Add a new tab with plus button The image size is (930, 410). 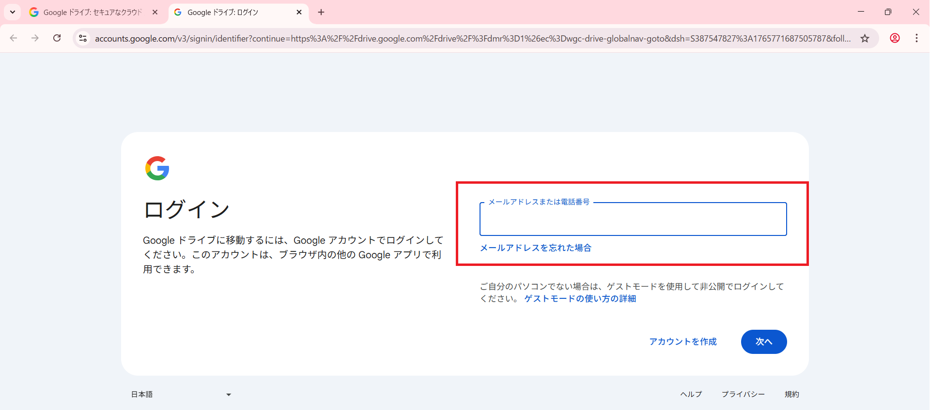click(x=321, y=12)
